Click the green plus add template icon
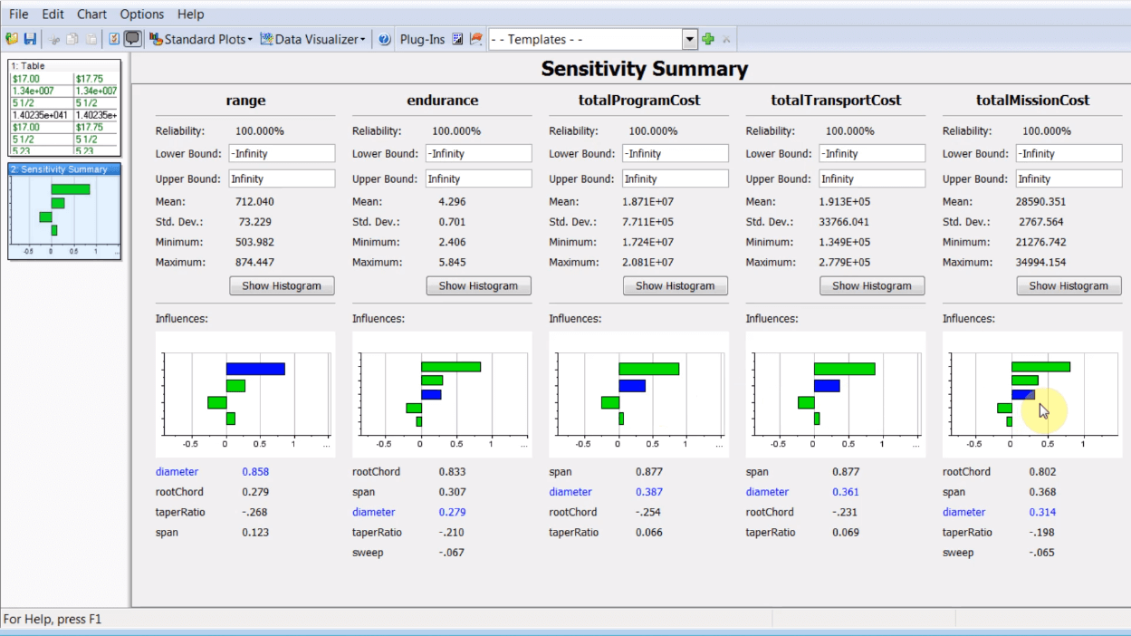The width and height of the screenshot is (1131, 636). (708, 39)
